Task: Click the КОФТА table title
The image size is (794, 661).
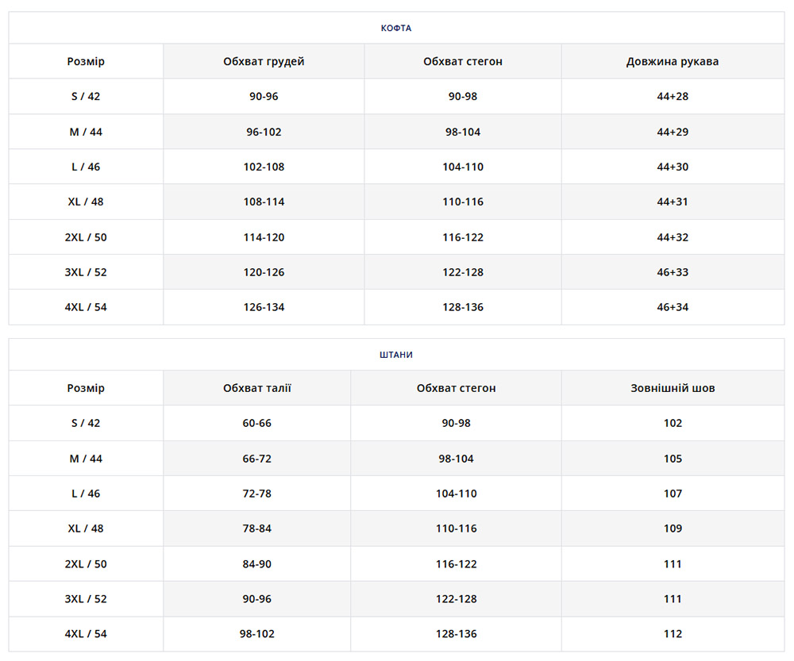Action: pos(396,28)
